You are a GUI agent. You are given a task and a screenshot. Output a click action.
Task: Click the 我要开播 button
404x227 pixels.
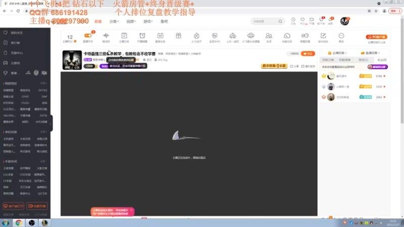point(37,206)
